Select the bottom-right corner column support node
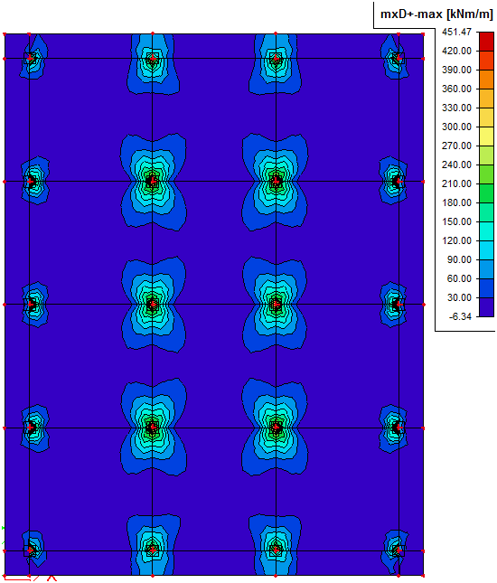The width and height of the screenshot is (497, 583). tap(399, 550)
